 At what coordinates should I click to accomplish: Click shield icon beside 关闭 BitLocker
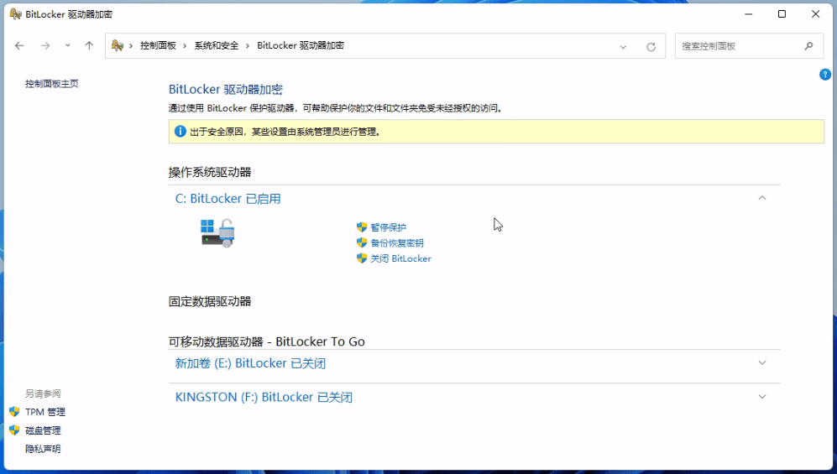click(x=362, y=258)
